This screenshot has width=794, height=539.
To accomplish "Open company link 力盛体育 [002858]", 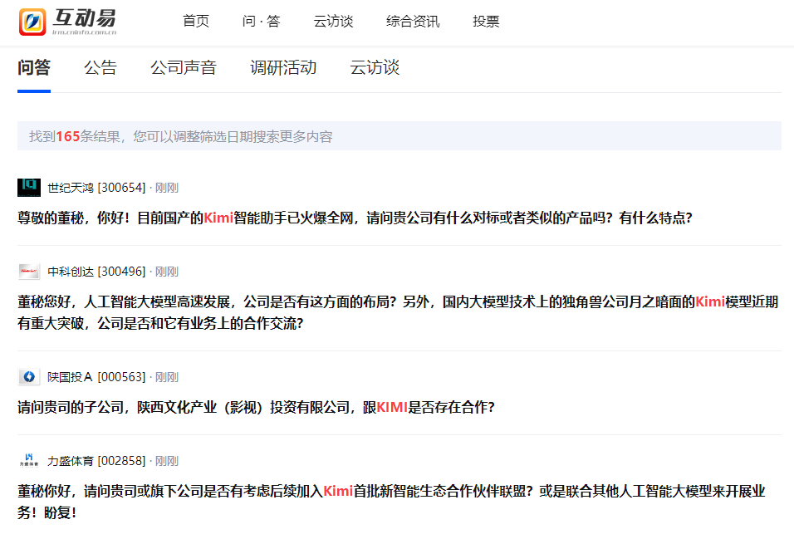I will [x=96, y=461].
